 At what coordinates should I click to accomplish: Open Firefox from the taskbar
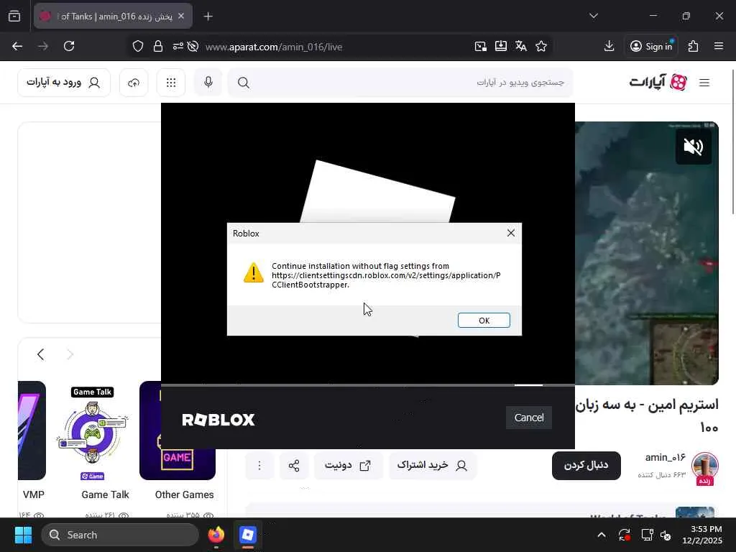click(x=216, y=535)
